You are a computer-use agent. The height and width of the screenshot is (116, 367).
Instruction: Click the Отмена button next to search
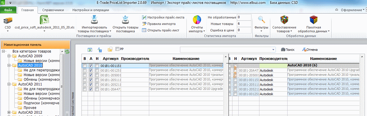310,50
